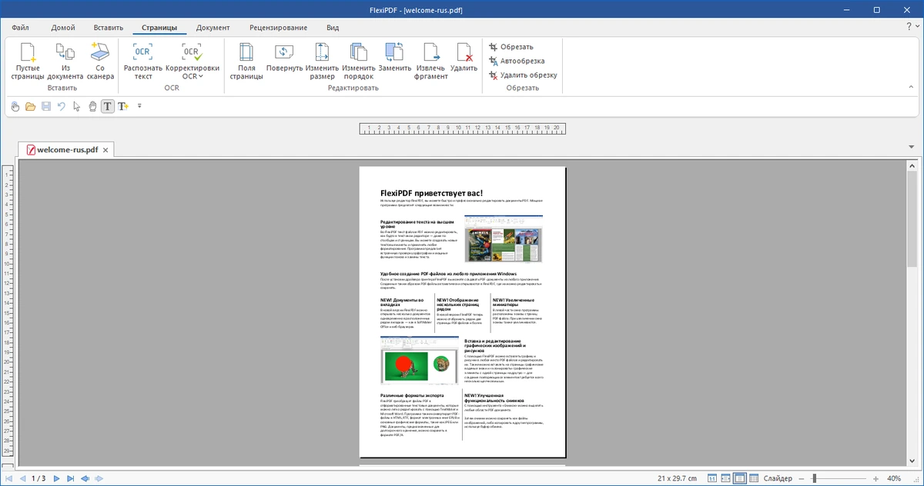Insert pages Из документа
Screen dimensions: 924x486
coord(65,62)
